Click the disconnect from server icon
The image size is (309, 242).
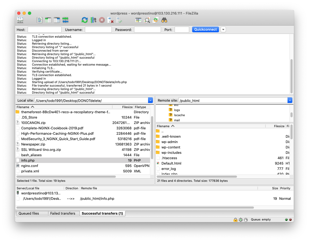(110, 20)
